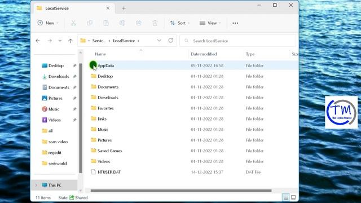The height and width of the screenshot is (203, 361).
Task: Open Desktop in sidebar quick access
Action: [56, 65]
